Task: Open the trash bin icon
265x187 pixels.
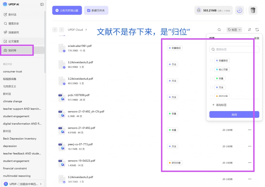Action: (x=253, y=10)
